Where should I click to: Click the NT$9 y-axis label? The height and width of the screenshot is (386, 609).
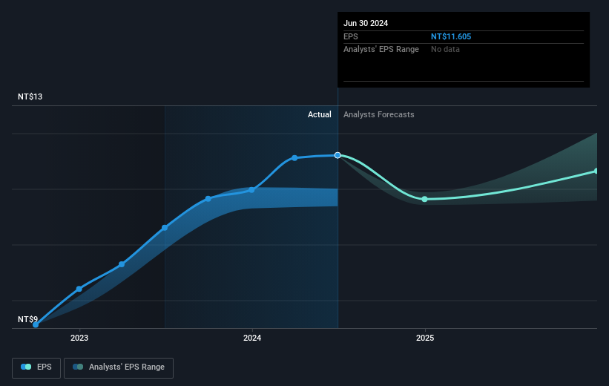pyautogui.click(x=27, y=319)
